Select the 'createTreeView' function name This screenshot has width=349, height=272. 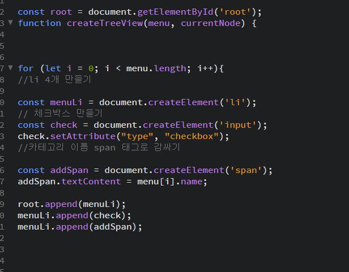pyautogui.click(x=105, y=23)
